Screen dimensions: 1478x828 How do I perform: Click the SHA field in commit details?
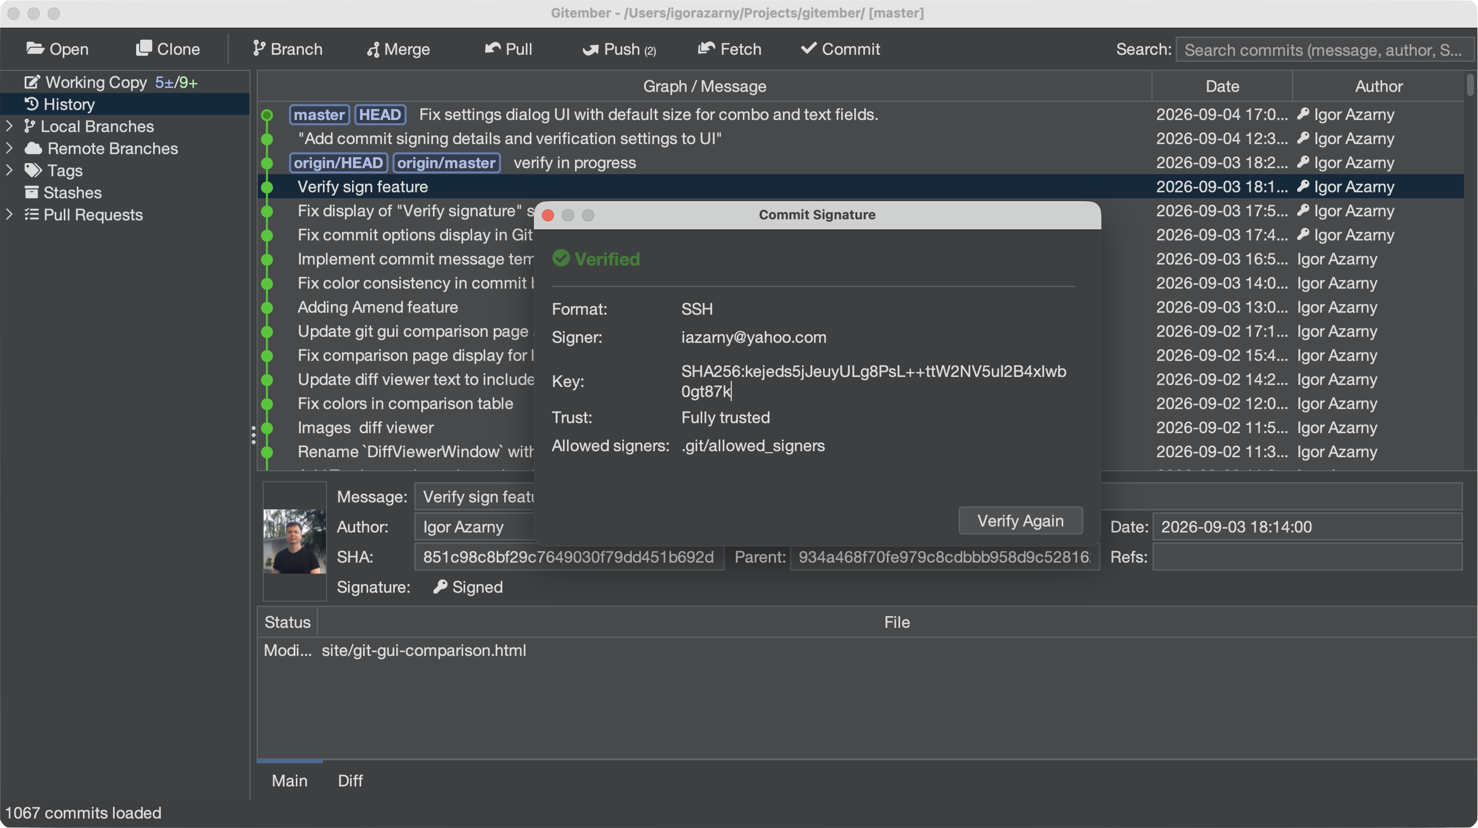[x=569, y=558]
